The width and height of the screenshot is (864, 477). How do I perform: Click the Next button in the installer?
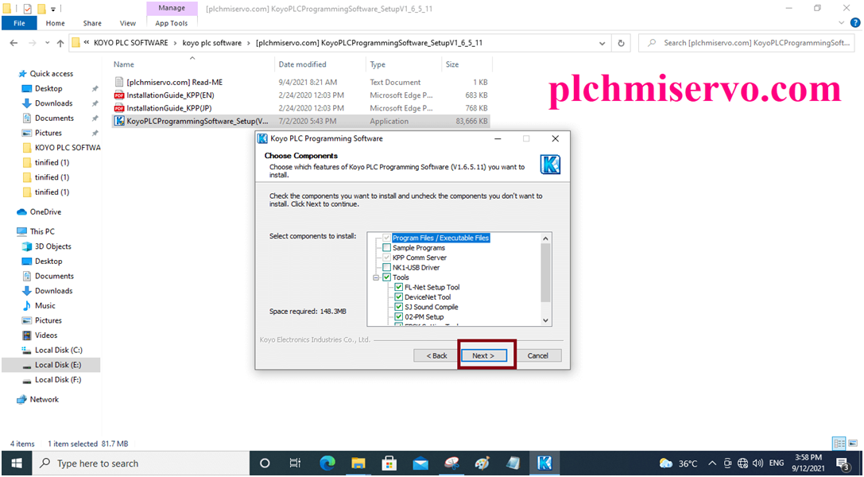click(485, 355)
